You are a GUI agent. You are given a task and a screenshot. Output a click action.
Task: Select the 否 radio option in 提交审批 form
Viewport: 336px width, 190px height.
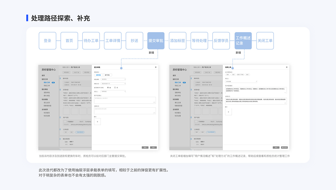tap(115, 88)
